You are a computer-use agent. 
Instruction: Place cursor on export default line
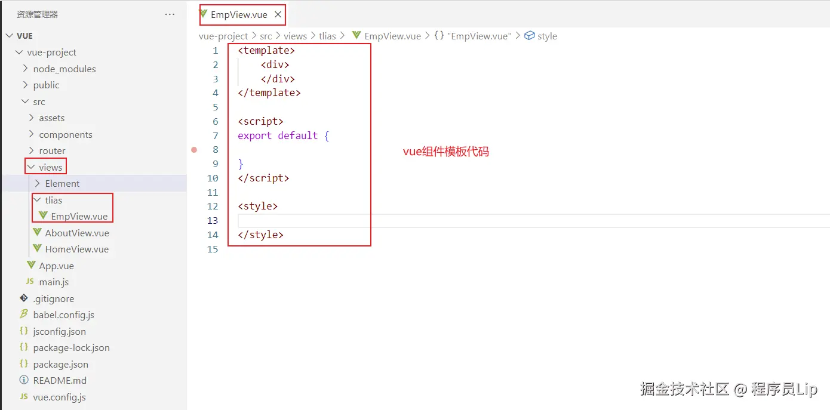284,135
